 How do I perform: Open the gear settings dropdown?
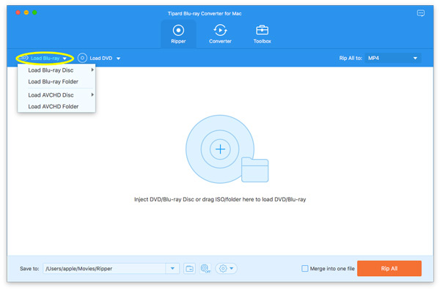tap(226, 269)
